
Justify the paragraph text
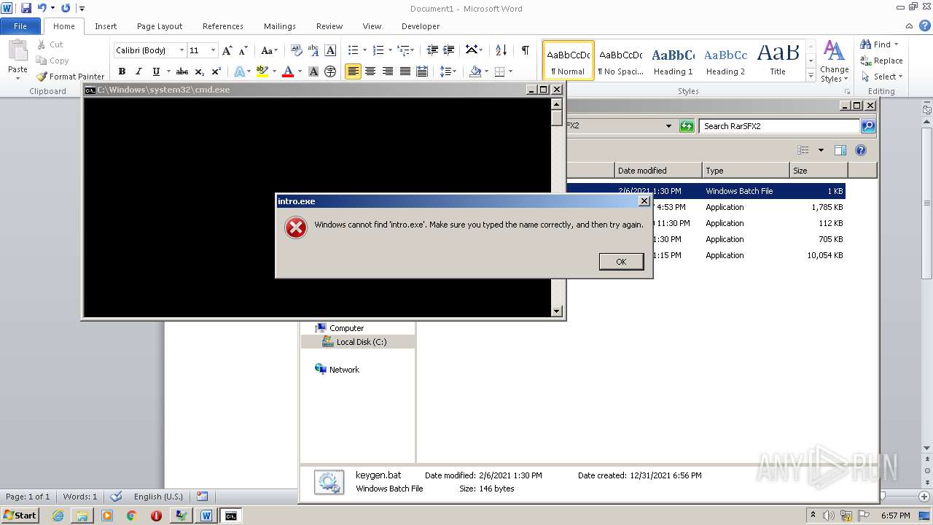pyautogui.click(x=405, y=71)
